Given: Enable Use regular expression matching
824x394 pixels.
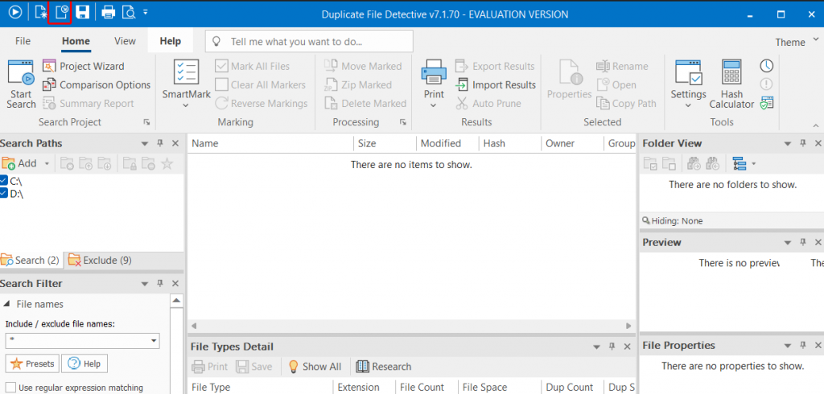Looking at the screenshot, I should point(11,388).
